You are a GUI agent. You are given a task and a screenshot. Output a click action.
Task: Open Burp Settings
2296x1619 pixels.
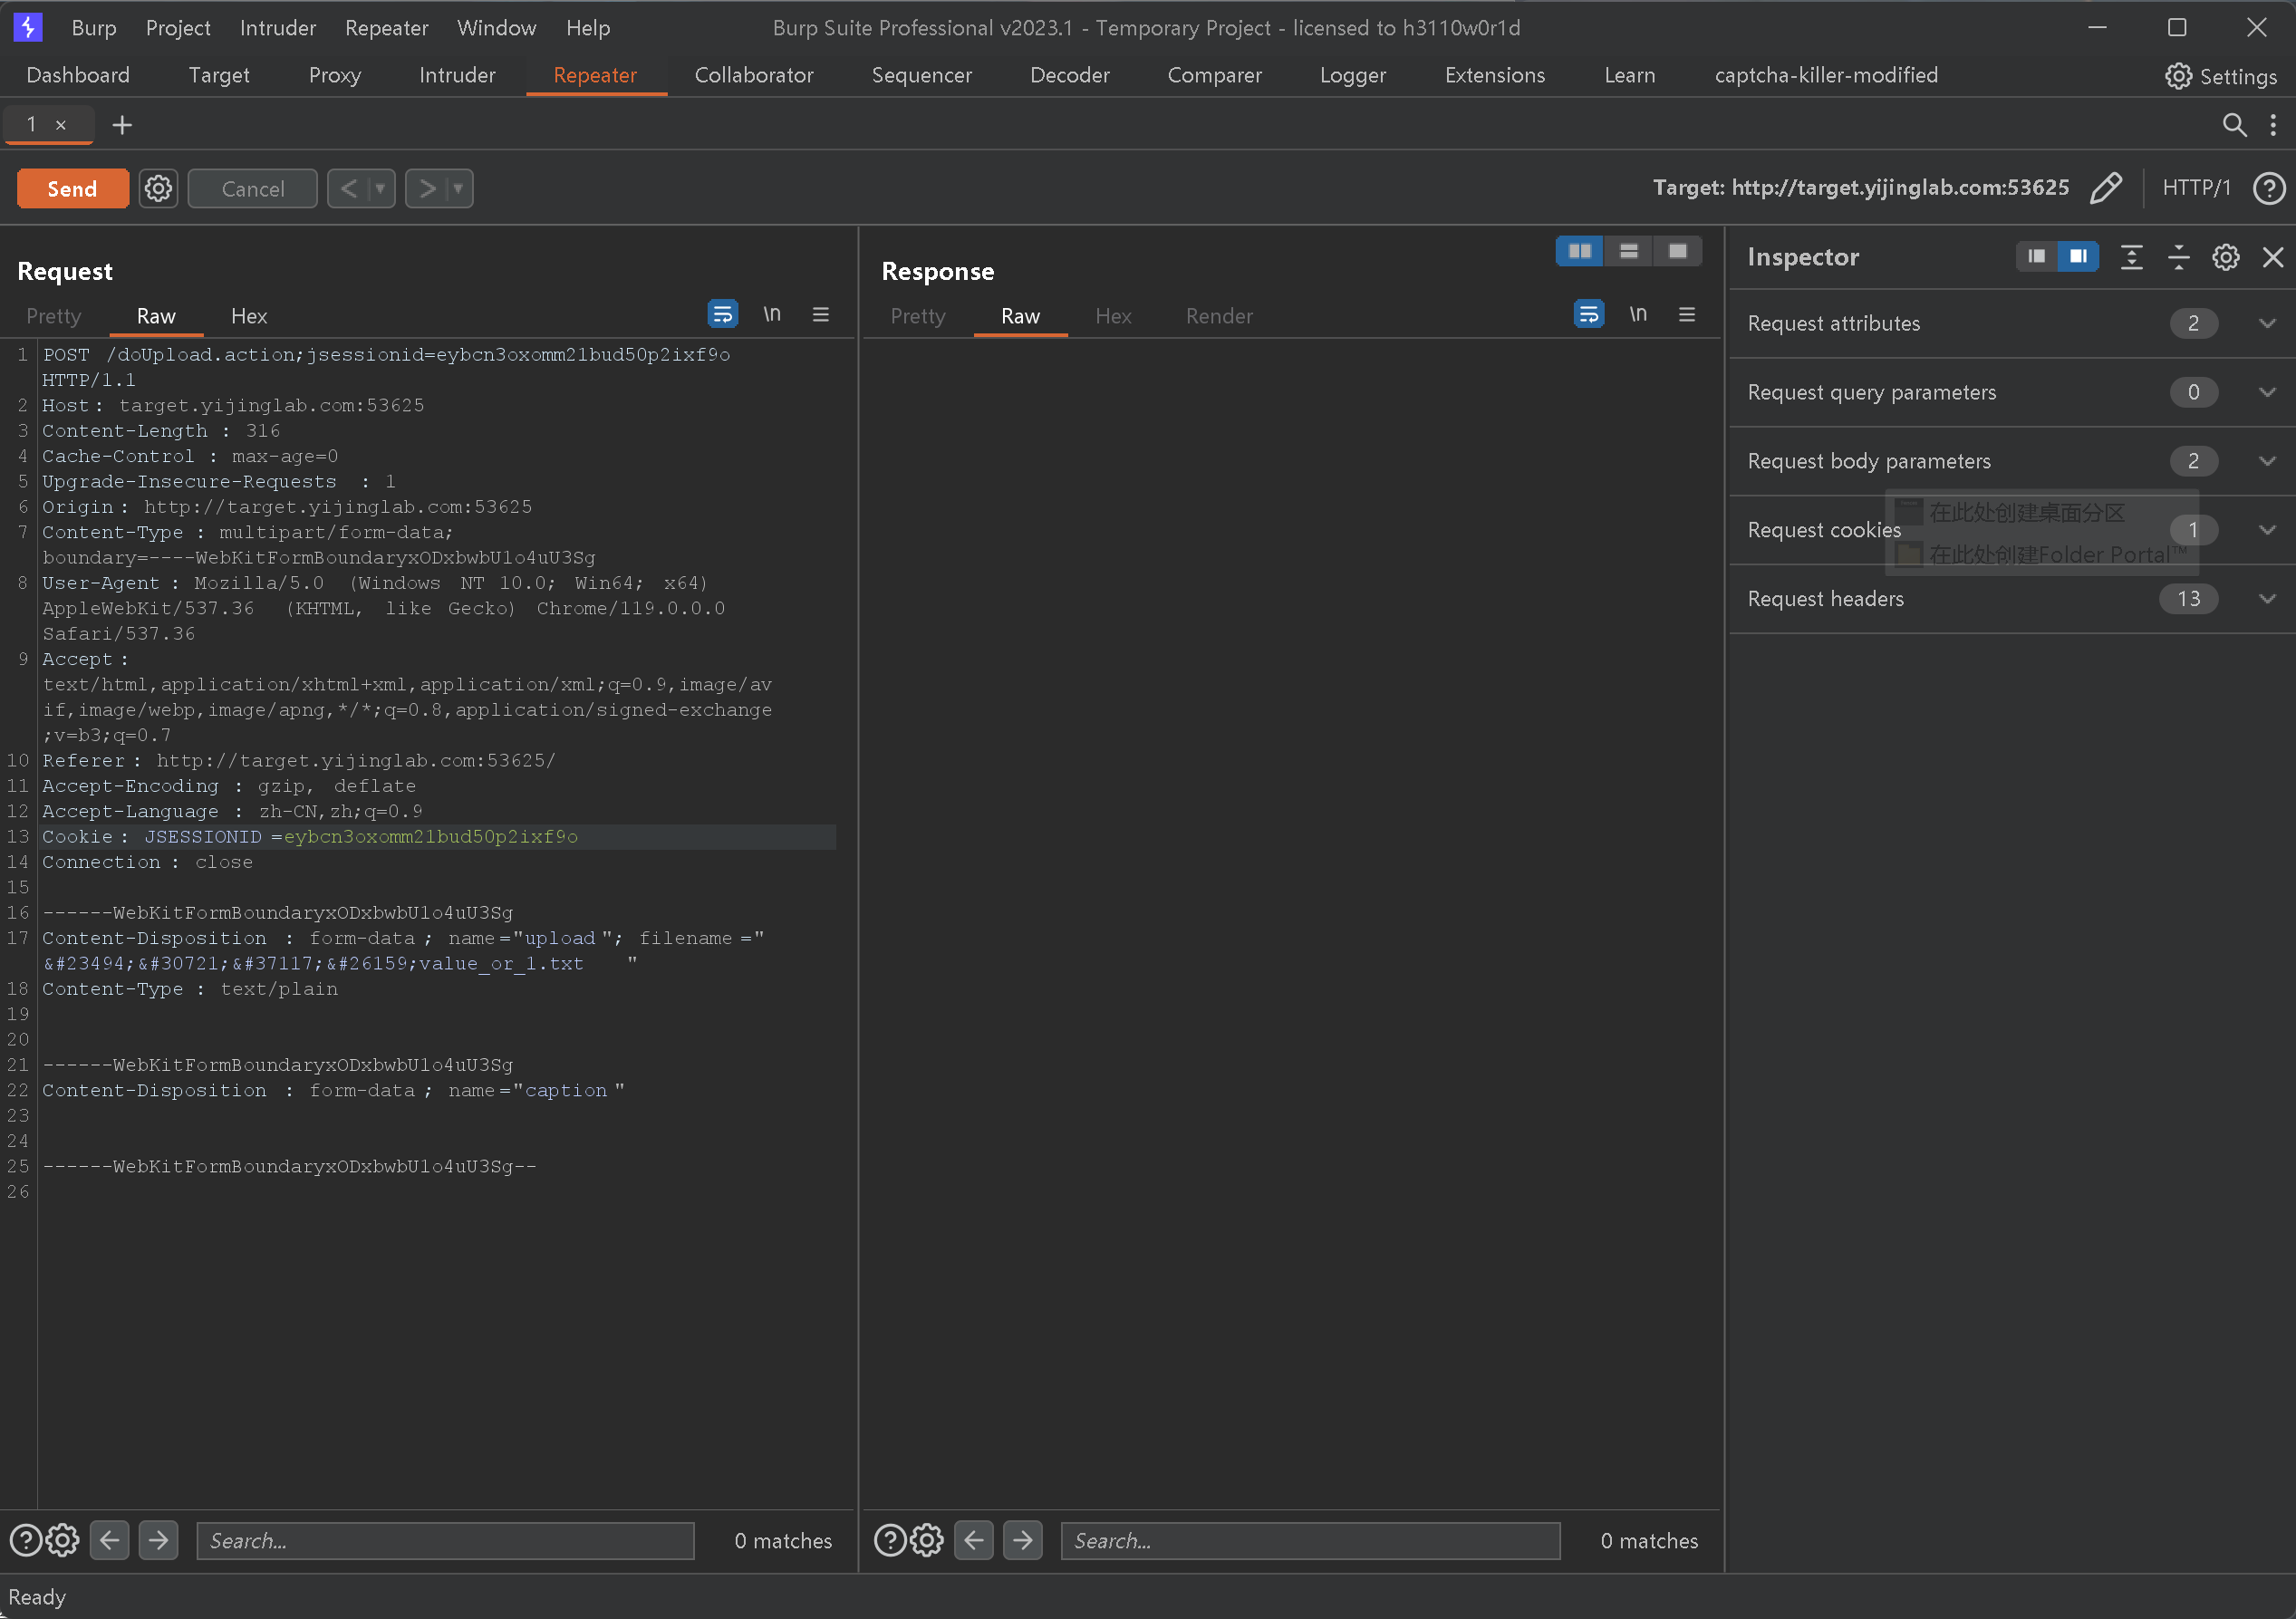click(2221, 76)
